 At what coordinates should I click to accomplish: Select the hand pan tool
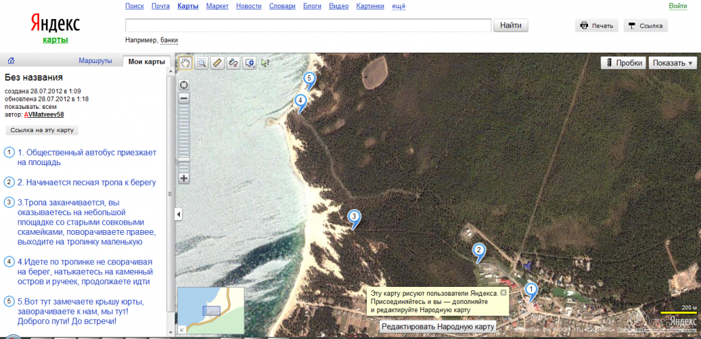coord(186,62)
